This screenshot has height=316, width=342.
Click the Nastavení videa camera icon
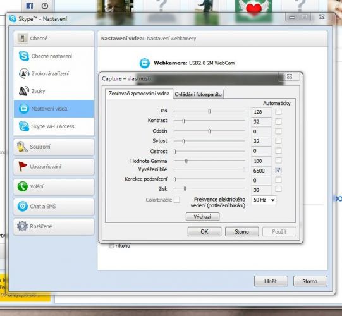tap(24, 109)
